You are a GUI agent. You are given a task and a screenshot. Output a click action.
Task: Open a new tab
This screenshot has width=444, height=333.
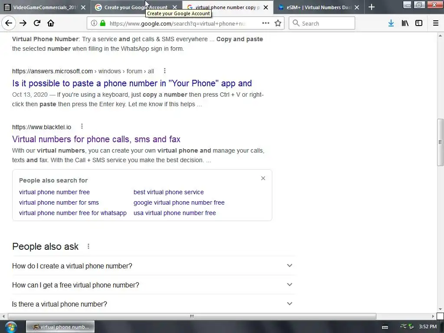point(372,7)
